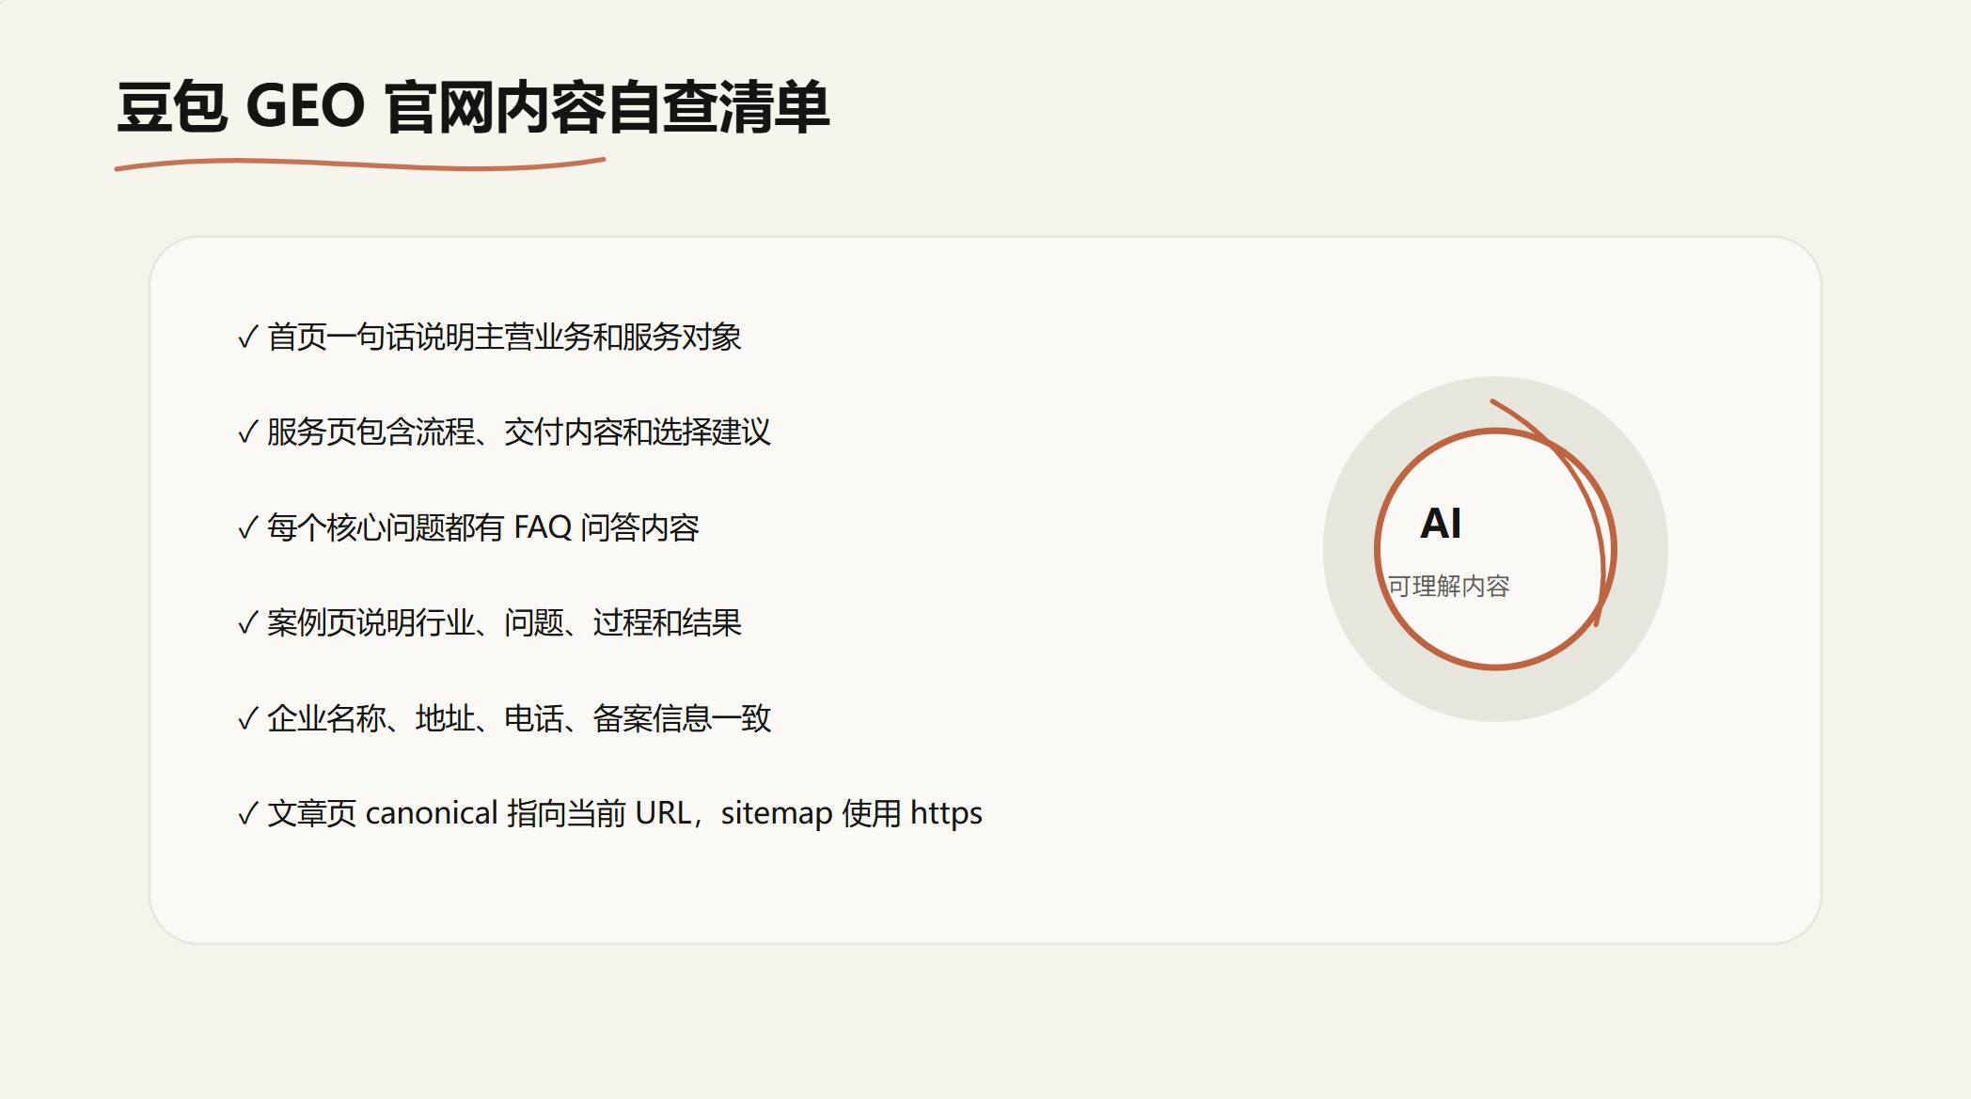Click checkmark before 文章页 canonical
1971x1099 pixels.
(x=247, y=813)
